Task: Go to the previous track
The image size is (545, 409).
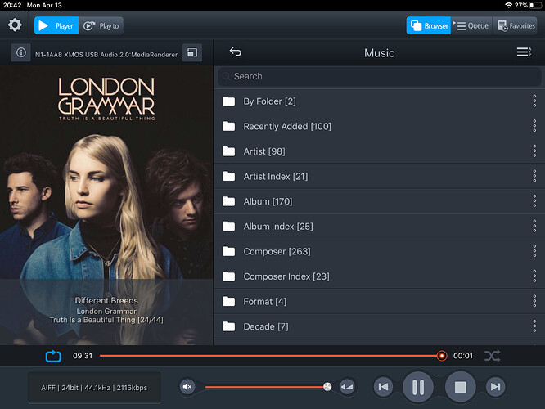Action: click(x=382, y=386)
